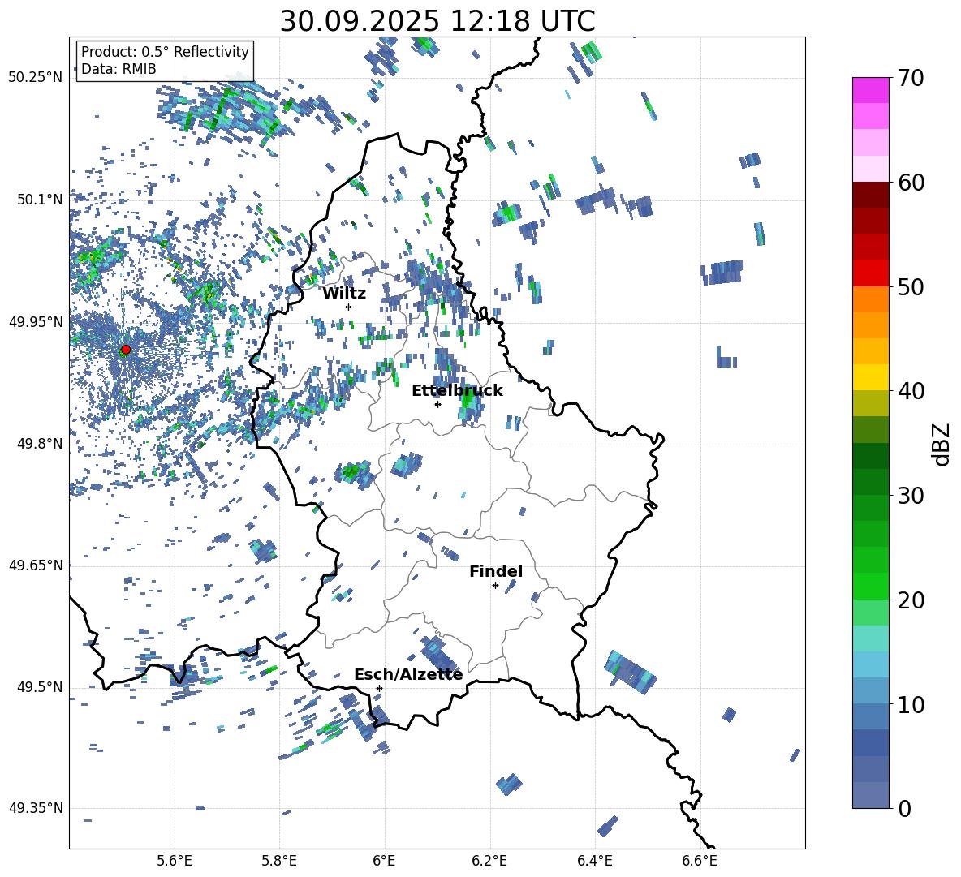Click the 6°E longitude label
961x877 pixels.
pyautogui.click(x=384, y=861)
